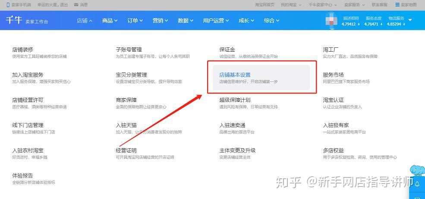Viewport: 425px width, 199px height.
Task: Select 店铺基本设置 menu entry
Action: tap(261, 78)
